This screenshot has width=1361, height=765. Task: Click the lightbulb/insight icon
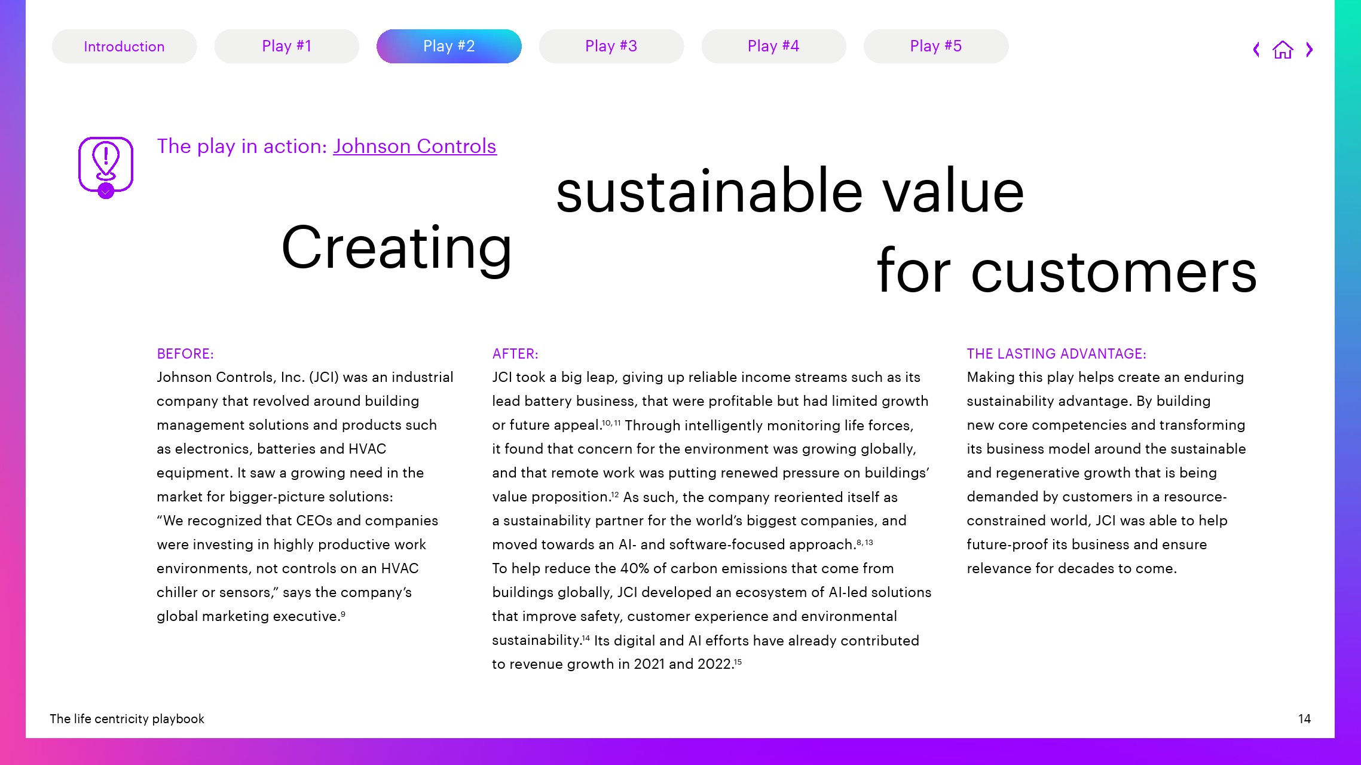(106, 166)
